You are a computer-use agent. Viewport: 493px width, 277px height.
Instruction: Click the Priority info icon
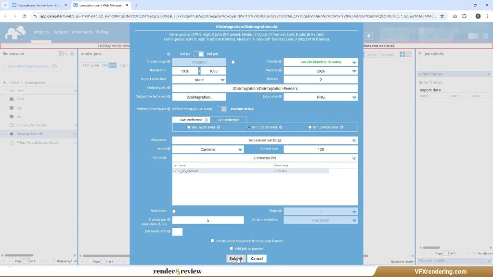(281, 62)
